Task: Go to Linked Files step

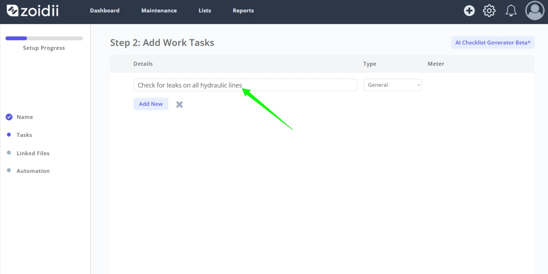Action: pyautogui.click(x=33, y=153)
